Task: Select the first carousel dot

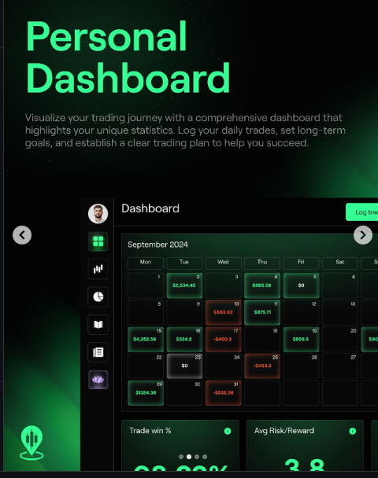Action: pos(181,457)
